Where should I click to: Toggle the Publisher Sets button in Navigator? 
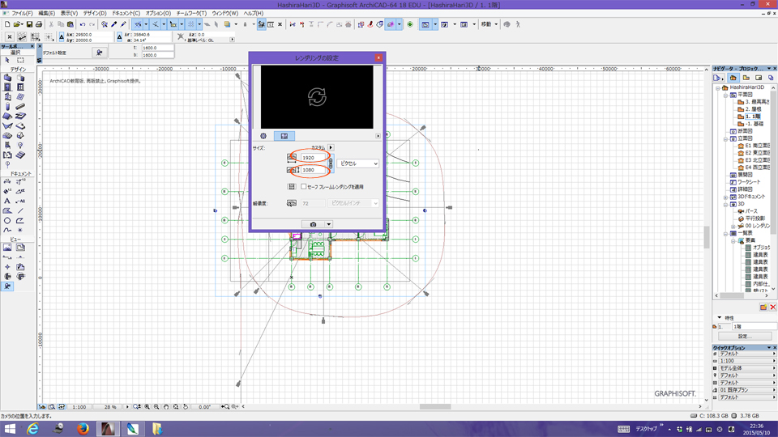click(771, 78)
